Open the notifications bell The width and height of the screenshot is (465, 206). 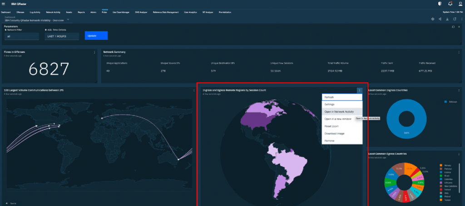(x=450, y=4)
